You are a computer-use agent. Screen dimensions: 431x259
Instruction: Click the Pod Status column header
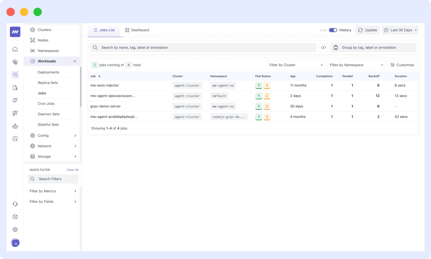point(263,76)
